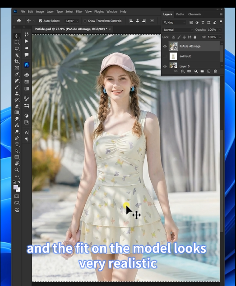Select the Crop tool
Image resolution: width=236 pixels, height=286 pixels.
17,61
